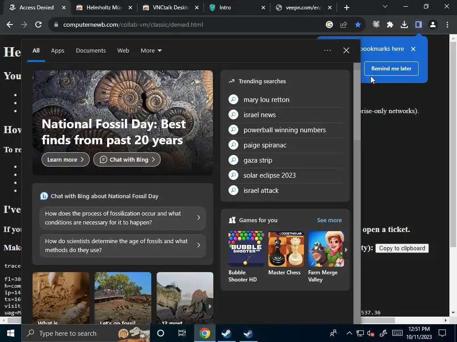The width and height of the screenshot is (457, 342).
Task: Open Cortana circle icon
Action: point(161,333)
